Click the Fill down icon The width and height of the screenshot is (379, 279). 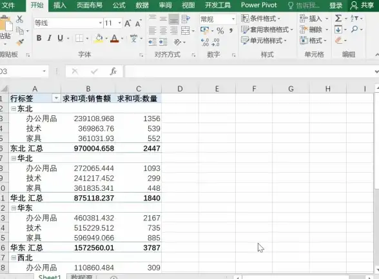[x=338, y=30]
